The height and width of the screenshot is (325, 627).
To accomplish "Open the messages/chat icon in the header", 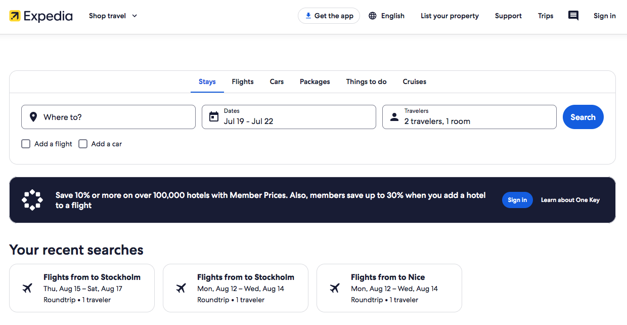I will pyautogui.click(x=573, y=16).
